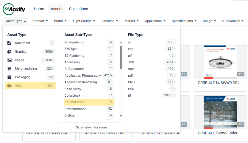
Task: Click the Advanced filter sliders icon
Action: (x=223, y=21)
